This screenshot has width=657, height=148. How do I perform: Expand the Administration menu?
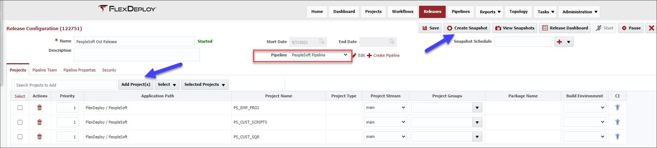(x=579, y=11)
